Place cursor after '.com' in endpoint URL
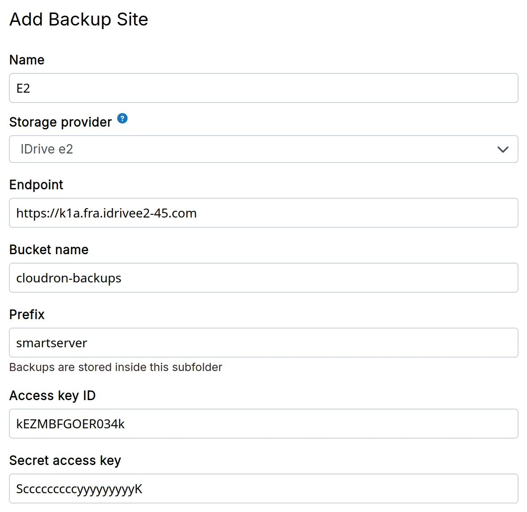This screenshot has height=512, width=527. pyautogui.click(x=198, y=213)
